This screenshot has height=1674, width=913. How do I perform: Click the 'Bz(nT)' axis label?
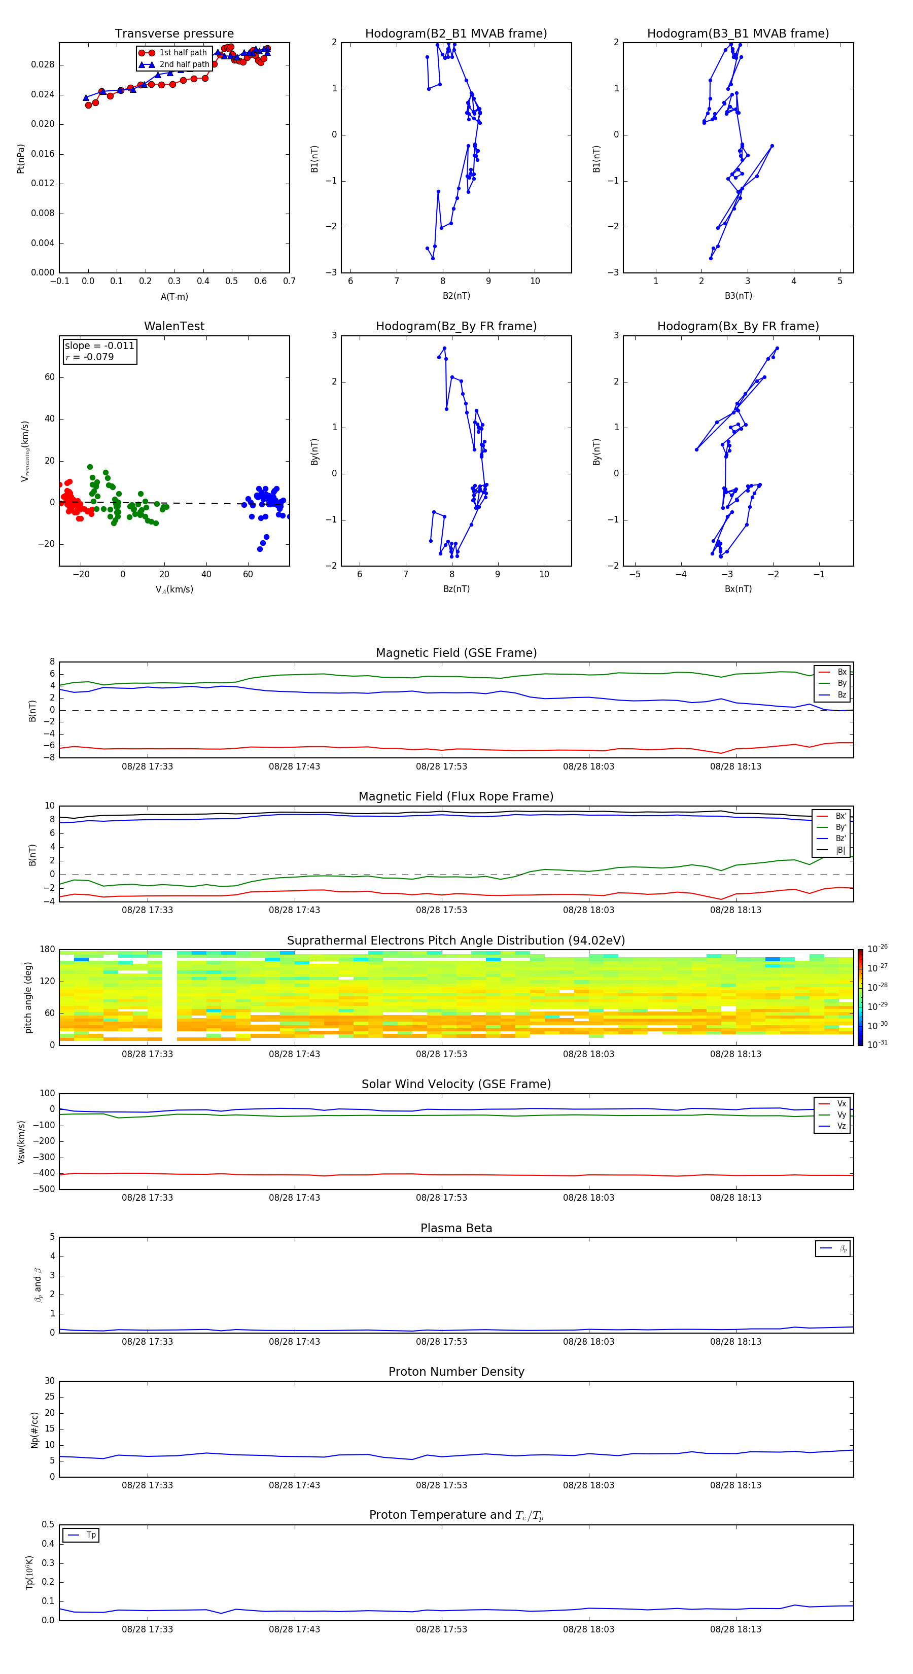pos(456,589)
